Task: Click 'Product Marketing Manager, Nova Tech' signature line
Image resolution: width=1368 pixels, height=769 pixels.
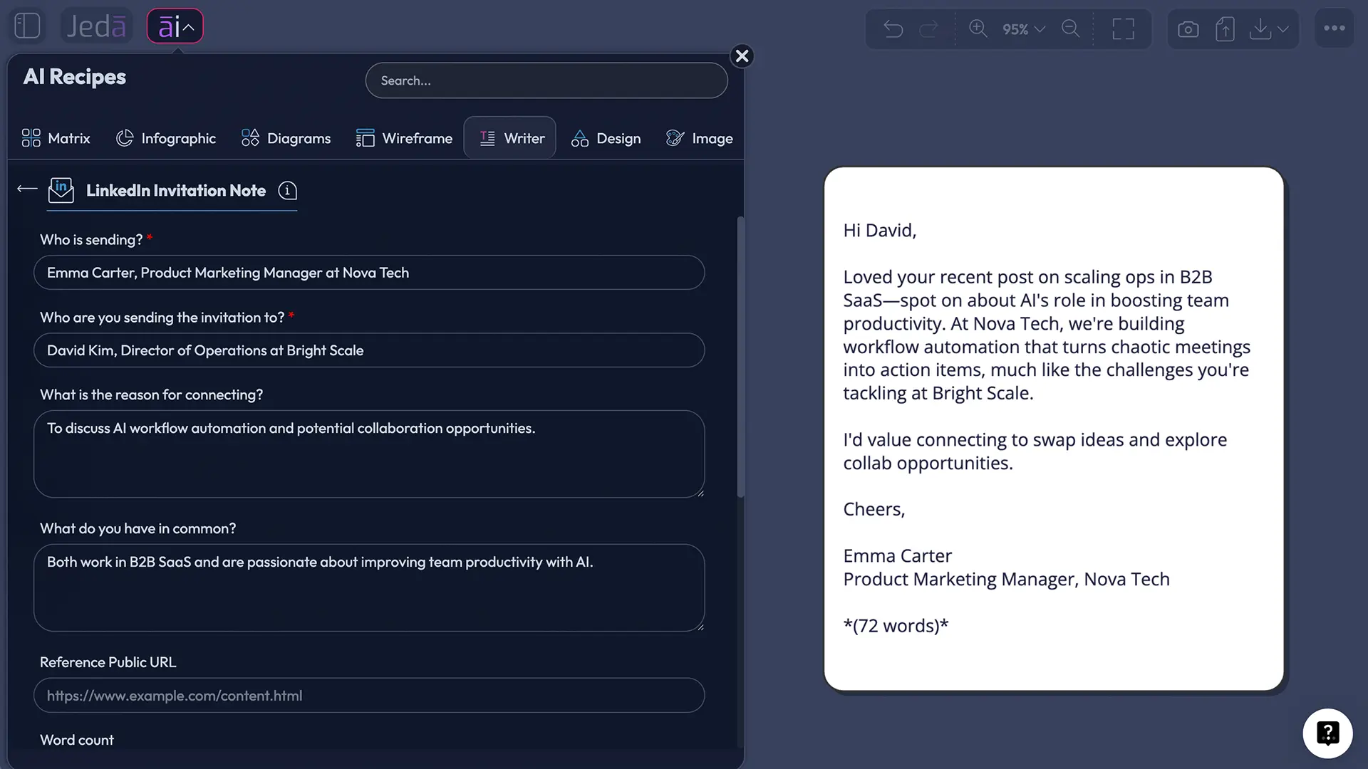Action: [x=1006, y=580]
